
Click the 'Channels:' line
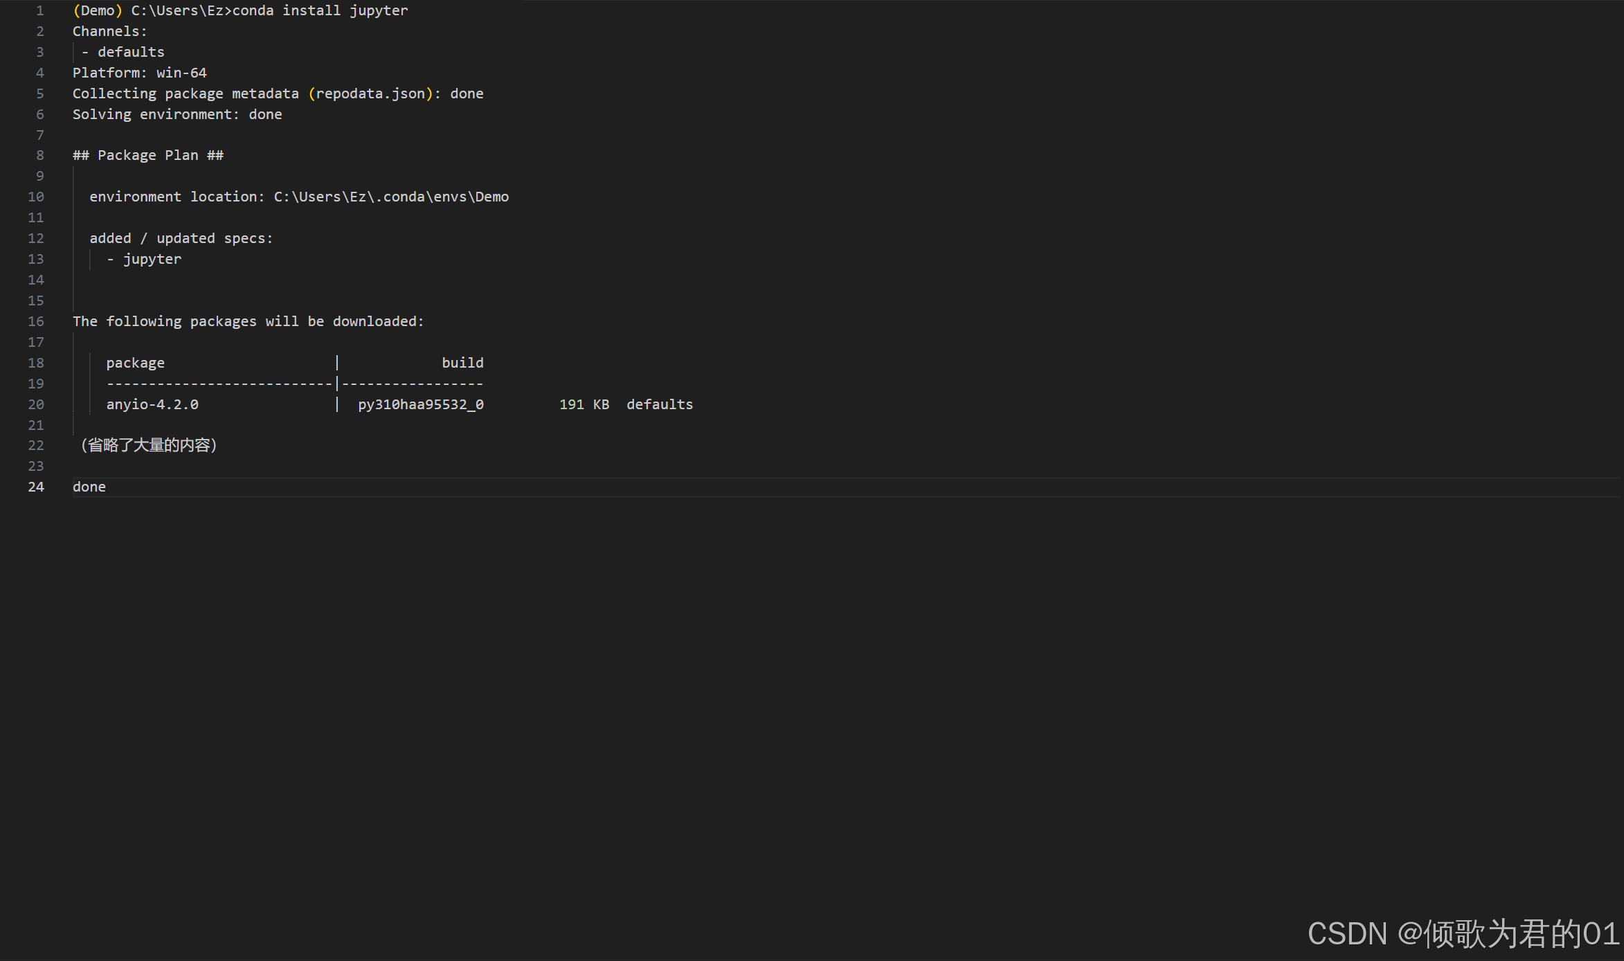pyautogui.click(x=109, y=31)
